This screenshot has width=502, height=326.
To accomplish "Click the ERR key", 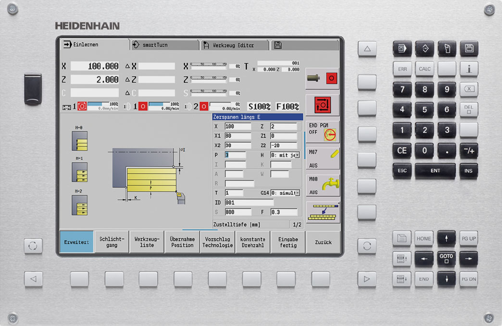I will [402, 69].
